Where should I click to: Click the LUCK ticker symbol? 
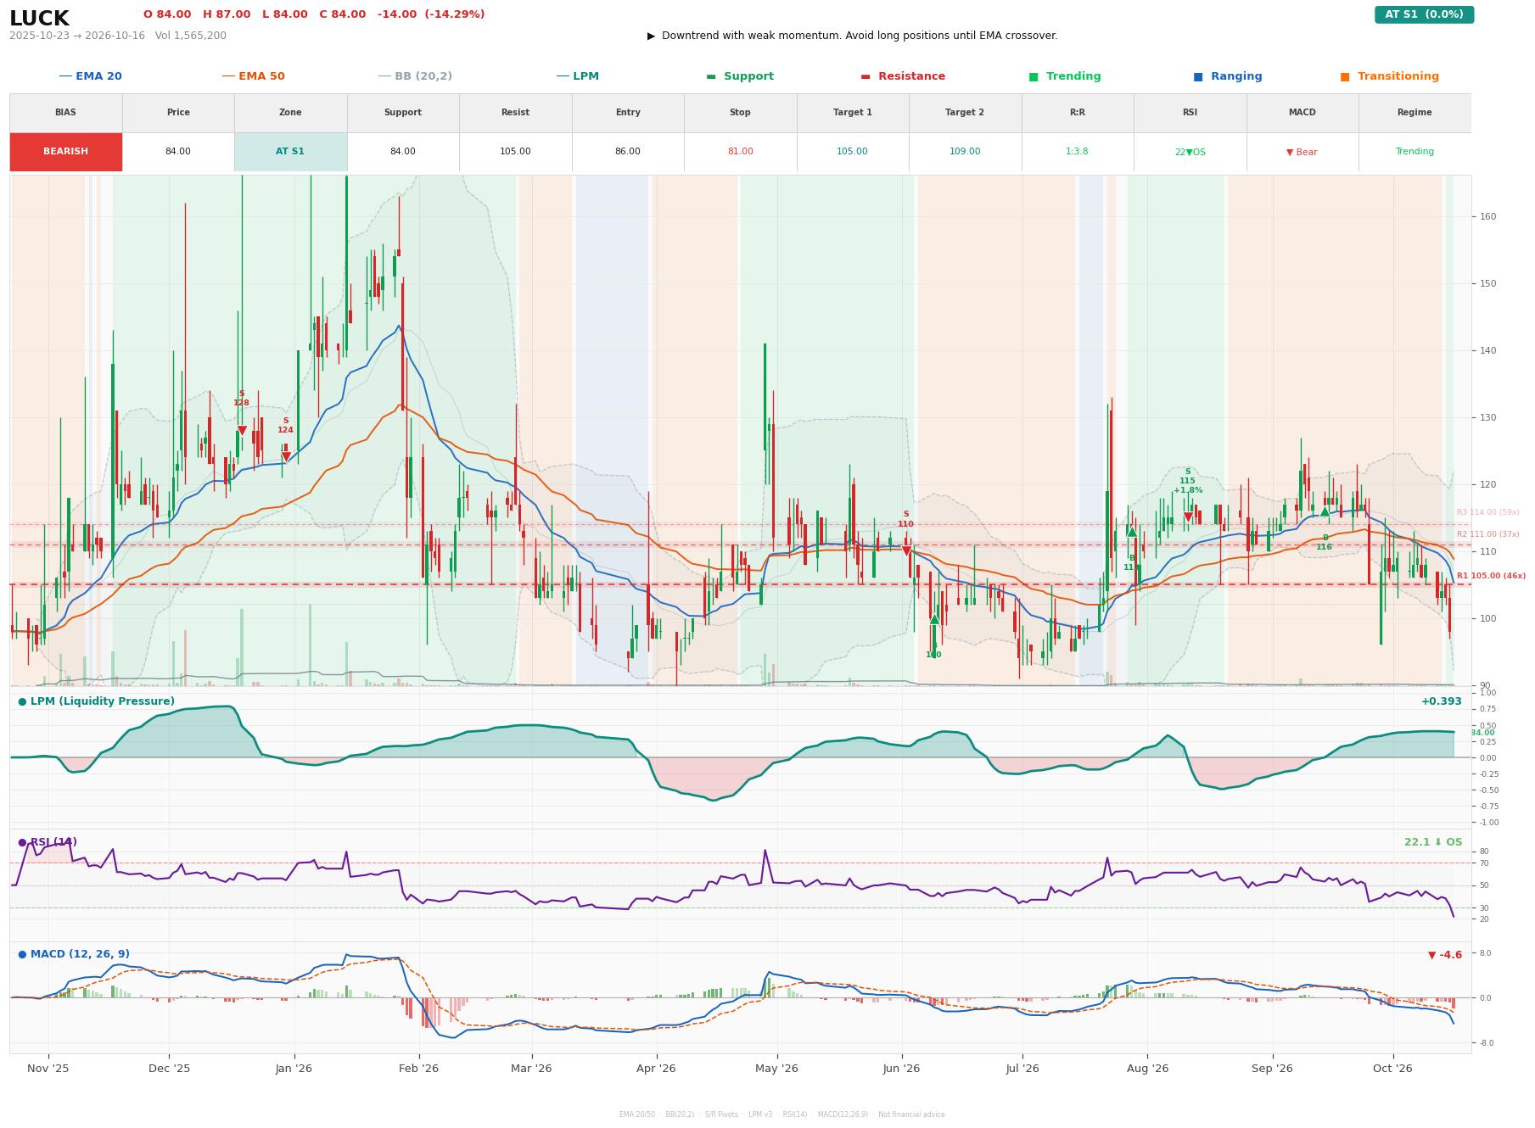click(39, 19)
